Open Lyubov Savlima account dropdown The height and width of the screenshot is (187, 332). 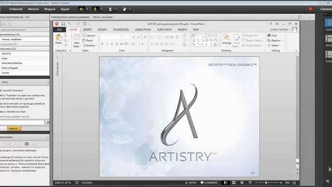[280, 30]
